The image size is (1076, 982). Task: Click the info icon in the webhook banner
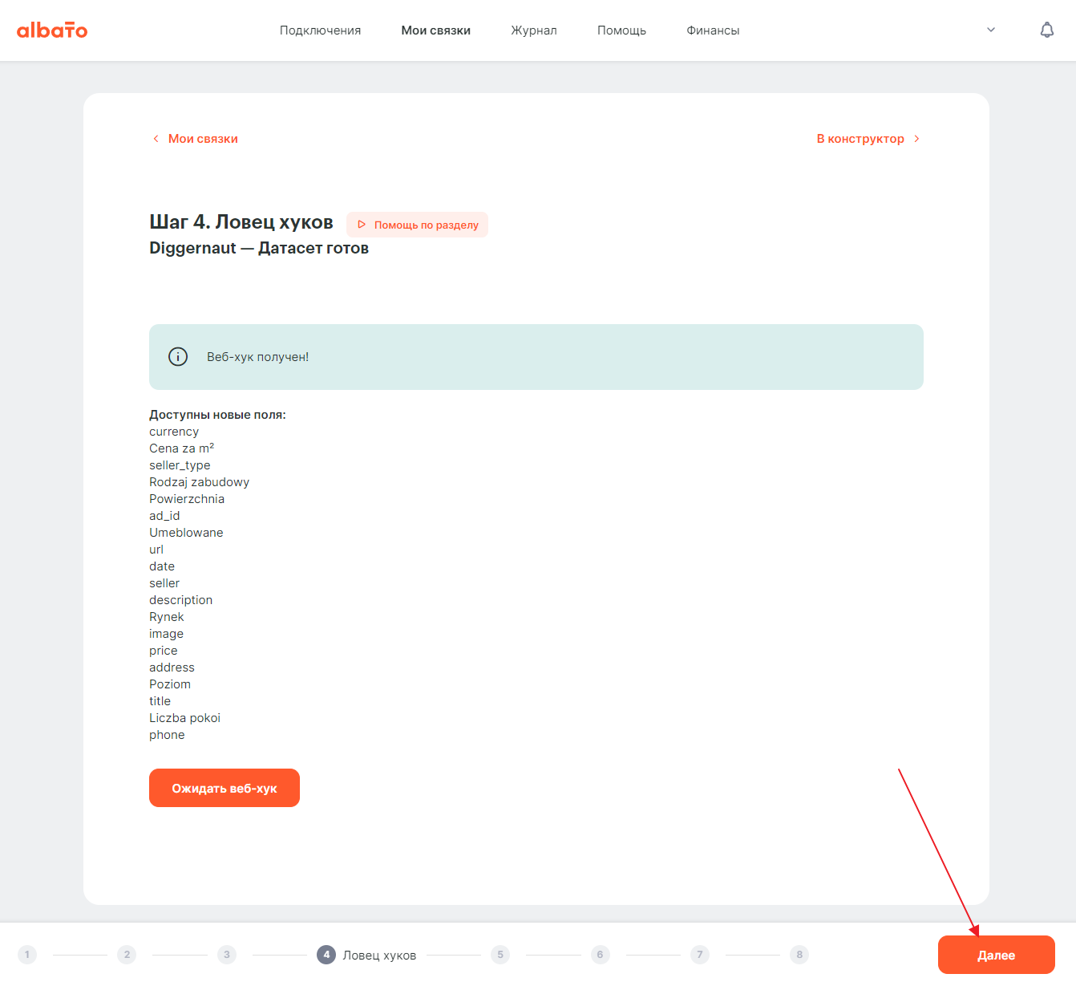click(178, 356)
